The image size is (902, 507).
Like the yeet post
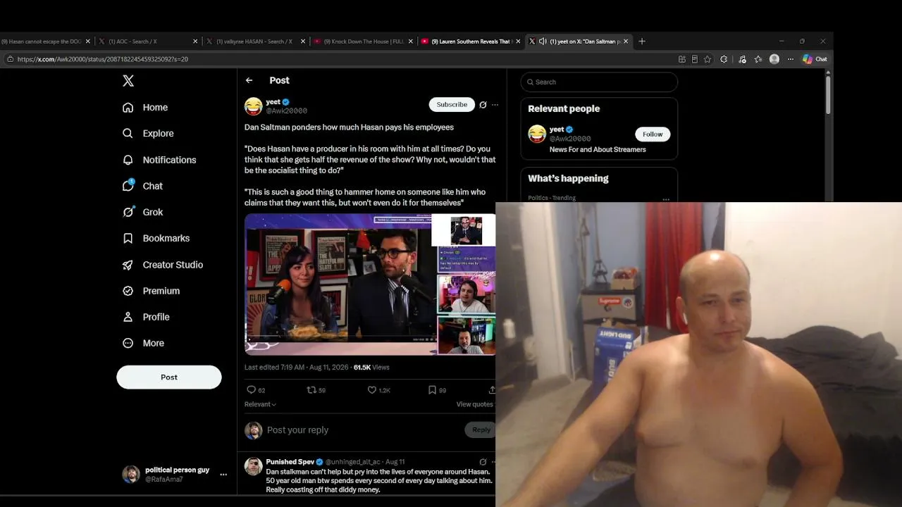[372, 389]
